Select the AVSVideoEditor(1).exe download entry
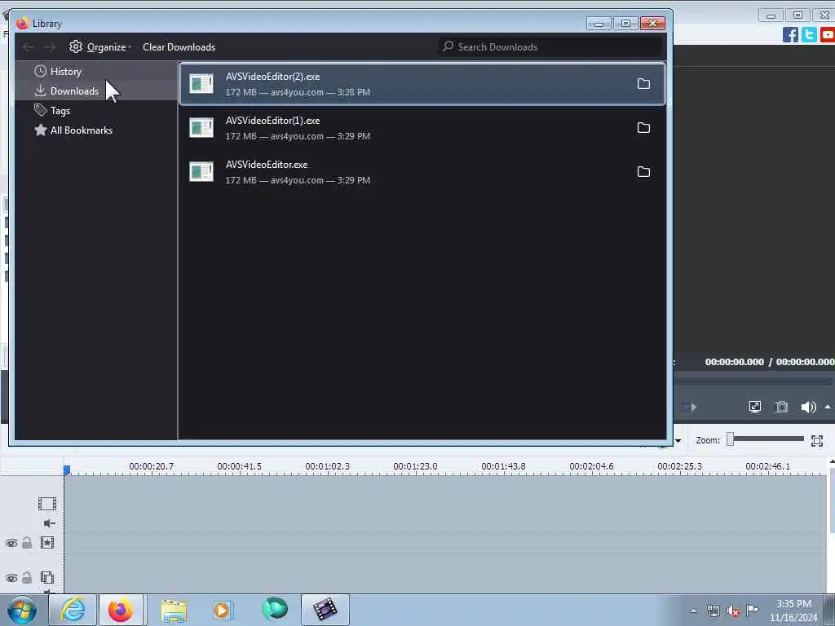Screen dimensions: 835x626 [x=422, y=128]
